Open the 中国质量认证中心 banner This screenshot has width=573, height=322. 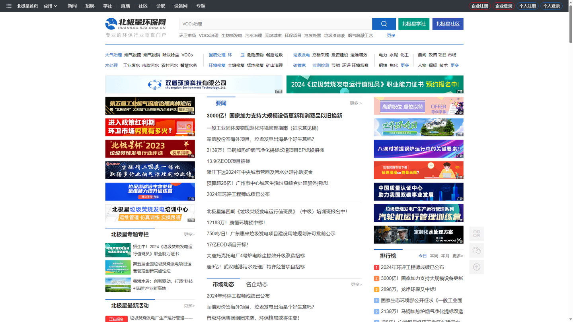[x=419, y=192]
